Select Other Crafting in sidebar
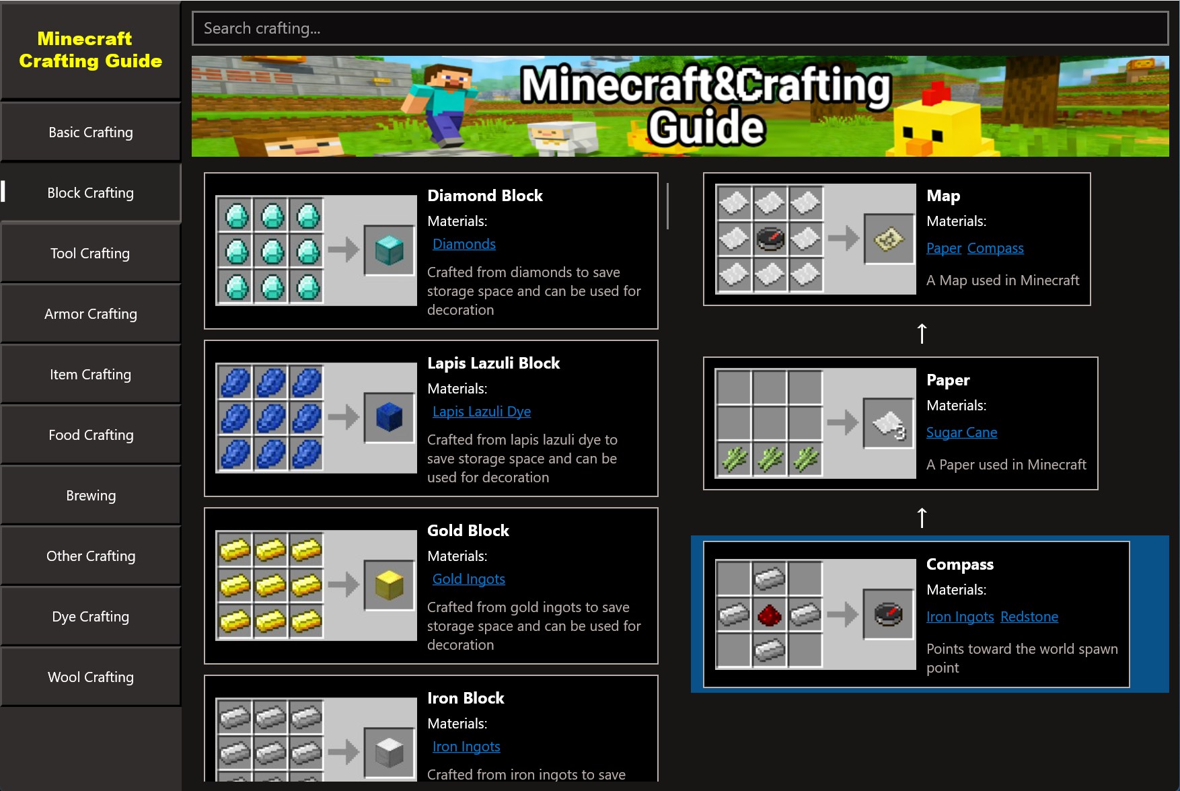The width and height of the screenshot is (1180, 791). [x=91, y=556]
